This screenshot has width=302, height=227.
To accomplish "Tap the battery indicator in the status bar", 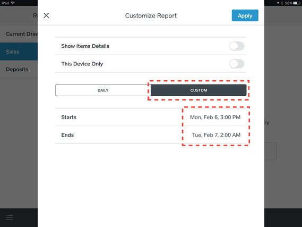I will (x=297, y=3).
